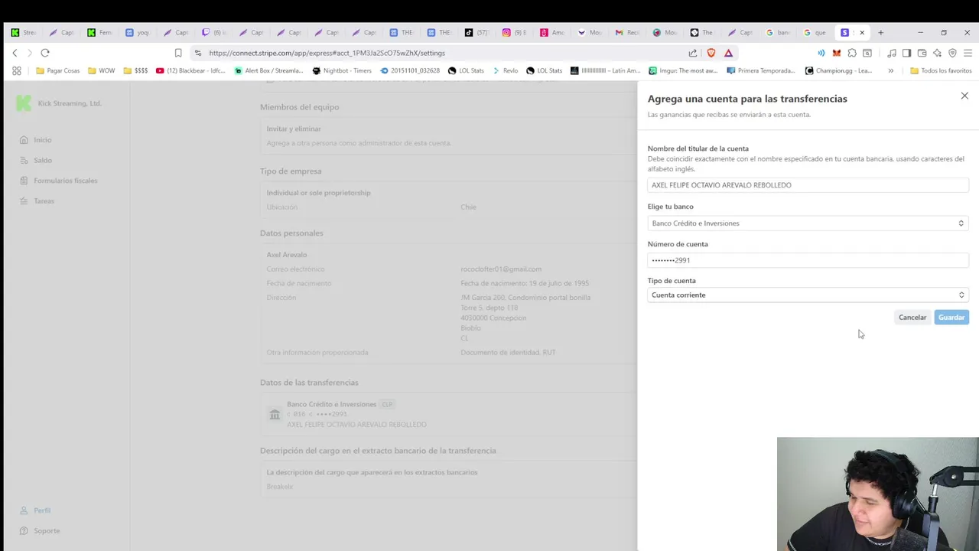
Task: Click the MetaMask fox extension icon
Action: (x=837, y=53)
